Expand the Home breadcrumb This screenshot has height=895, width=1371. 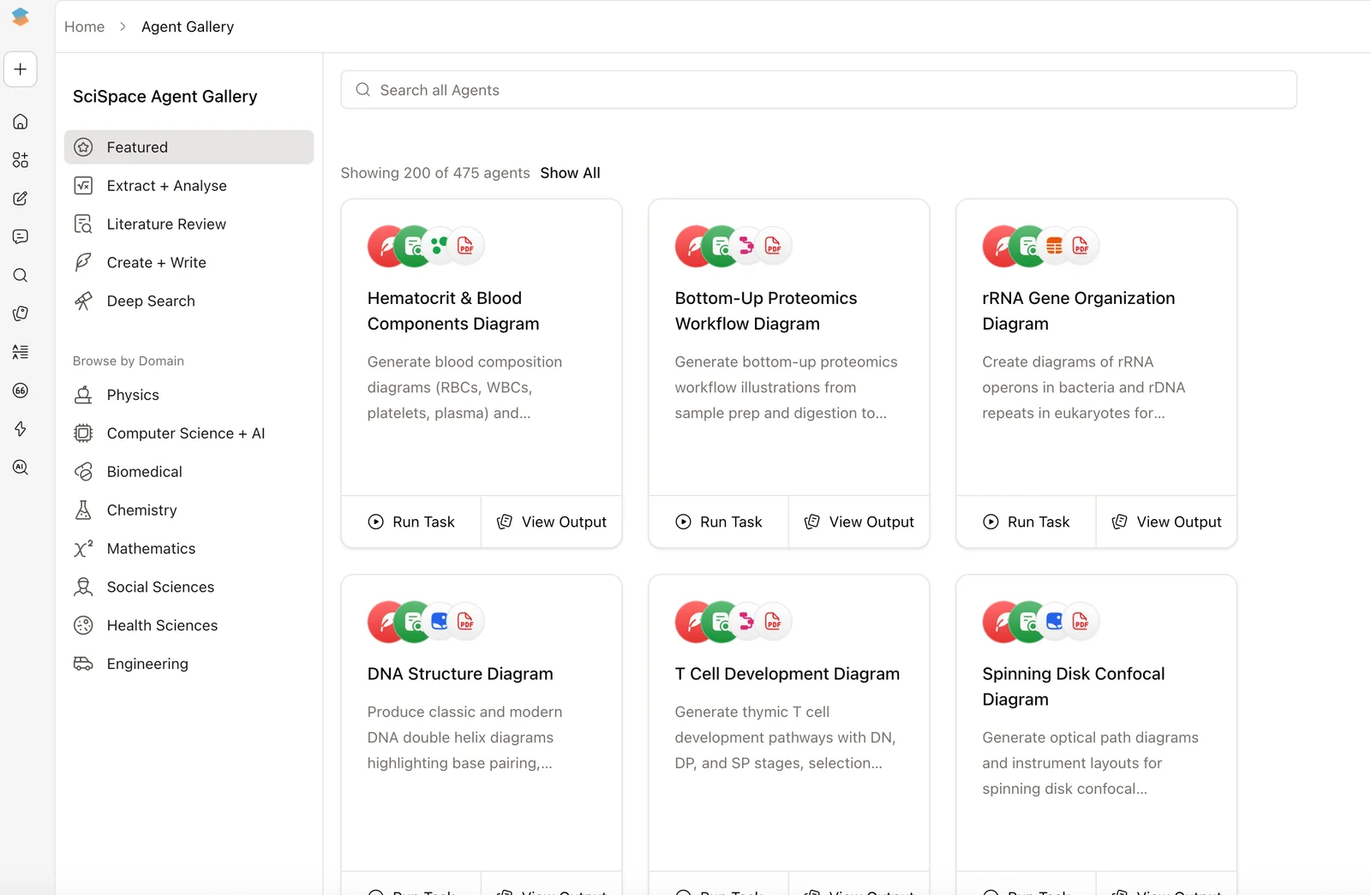(x=84, y=27)
